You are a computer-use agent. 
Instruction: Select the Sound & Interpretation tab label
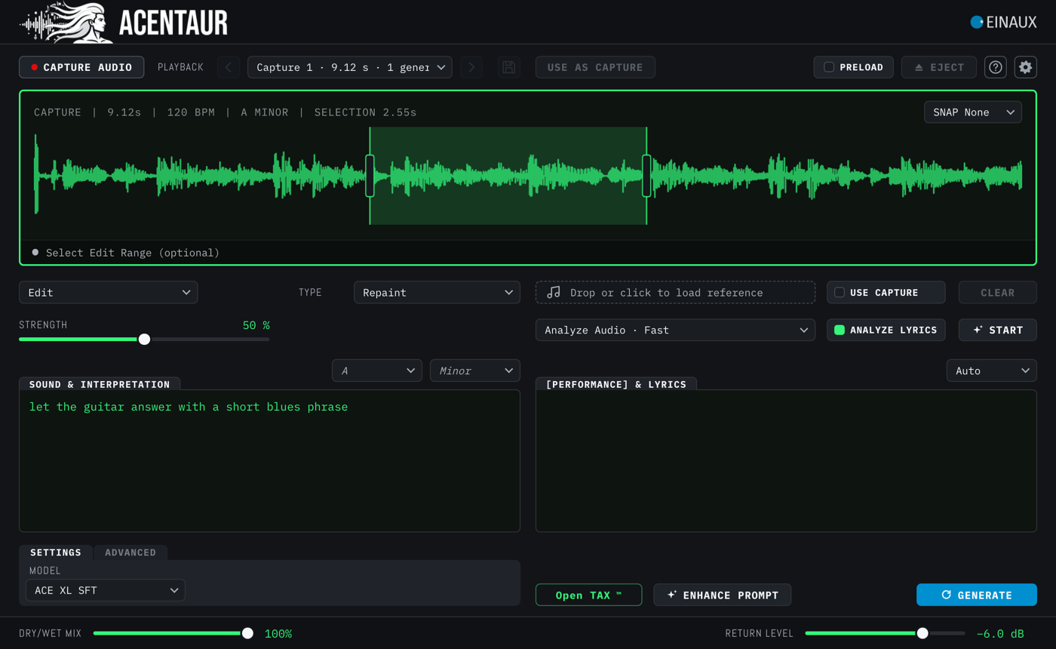coord(100,384)
